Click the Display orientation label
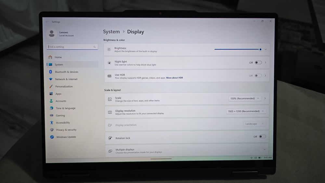This screenshot has width=325, height=183. (126, 125)
